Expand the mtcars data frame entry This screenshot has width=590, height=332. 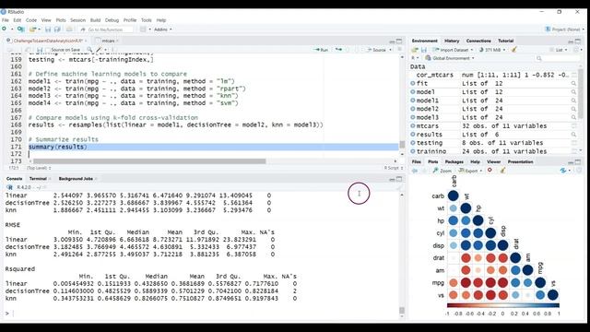click(413, 125)
